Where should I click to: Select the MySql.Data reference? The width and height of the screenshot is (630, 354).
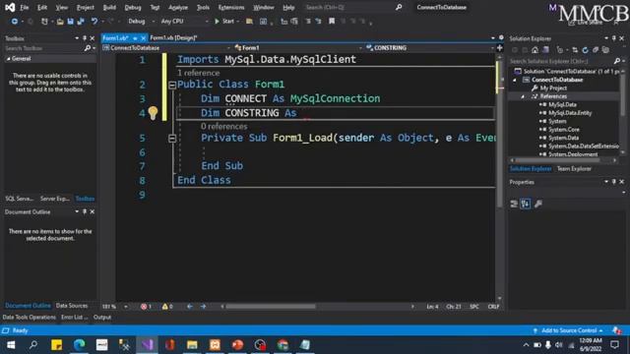tap(562, 105)
